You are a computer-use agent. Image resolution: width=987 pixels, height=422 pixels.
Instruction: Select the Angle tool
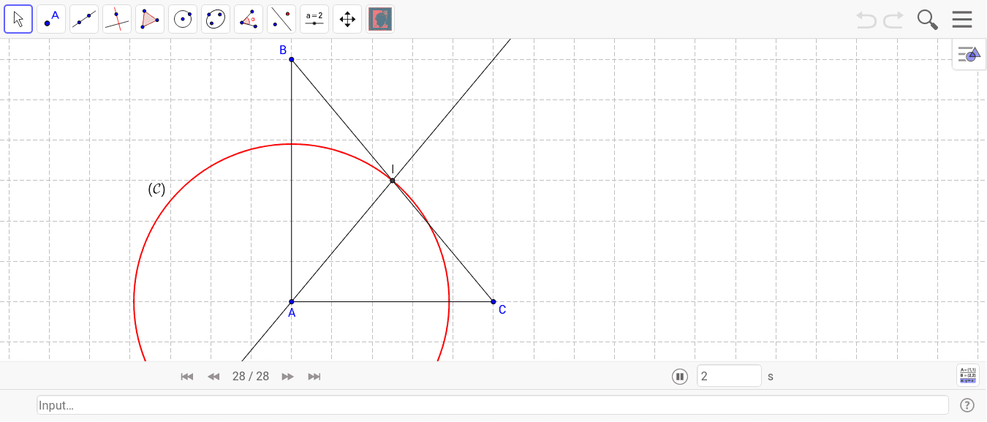coord(249,19)
